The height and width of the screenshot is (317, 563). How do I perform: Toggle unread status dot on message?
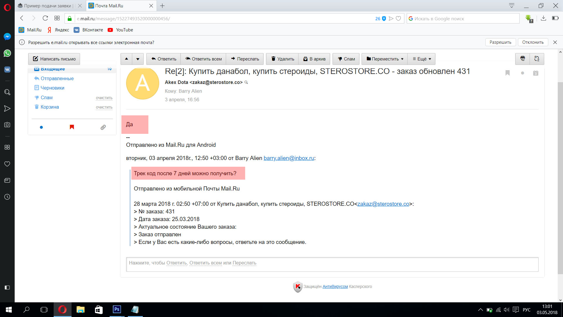[x=522, y=73]
